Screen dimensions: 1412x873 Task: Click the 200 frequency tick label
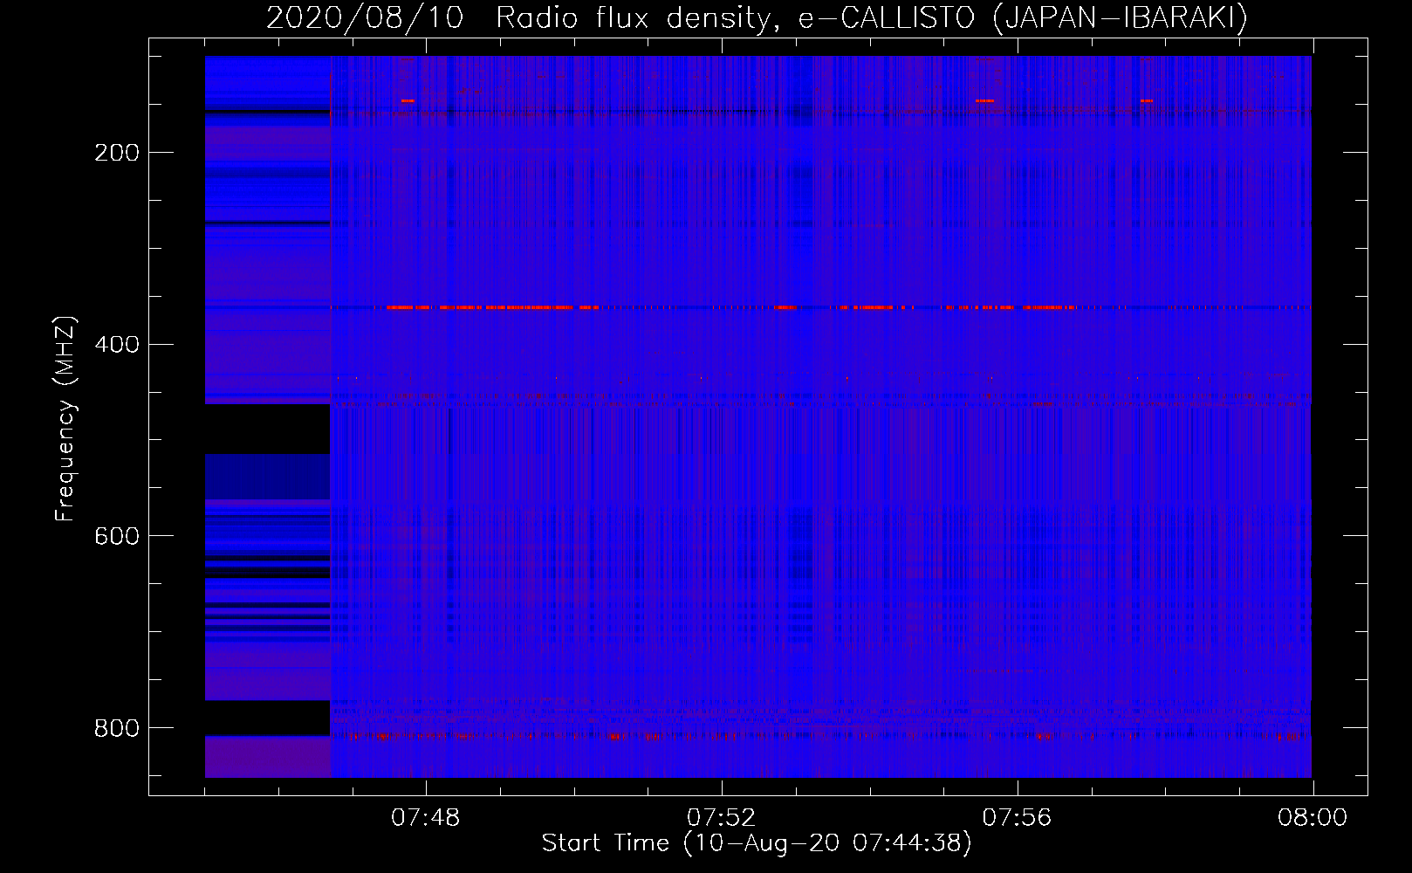point(117,154)
